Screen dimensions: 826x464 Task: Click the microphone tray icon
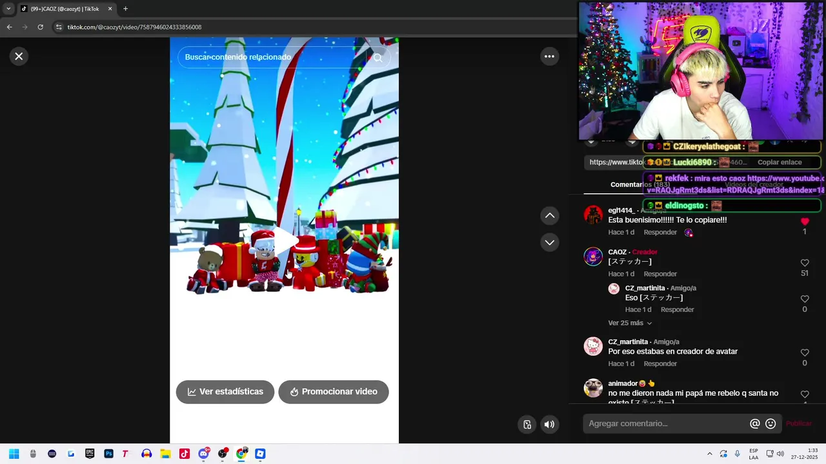pyautogui.click(x=738, y=454)
